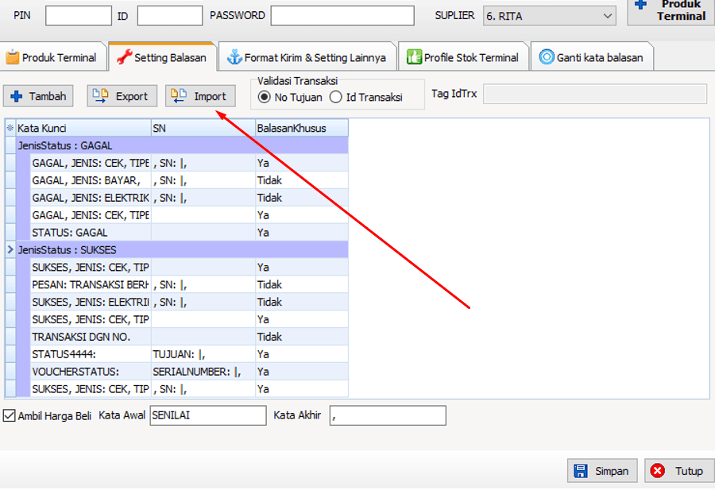The width and height of the screenshot is (715, 490).
Task: Click the blue plus Tambah icon
Action: coord(17,96)
